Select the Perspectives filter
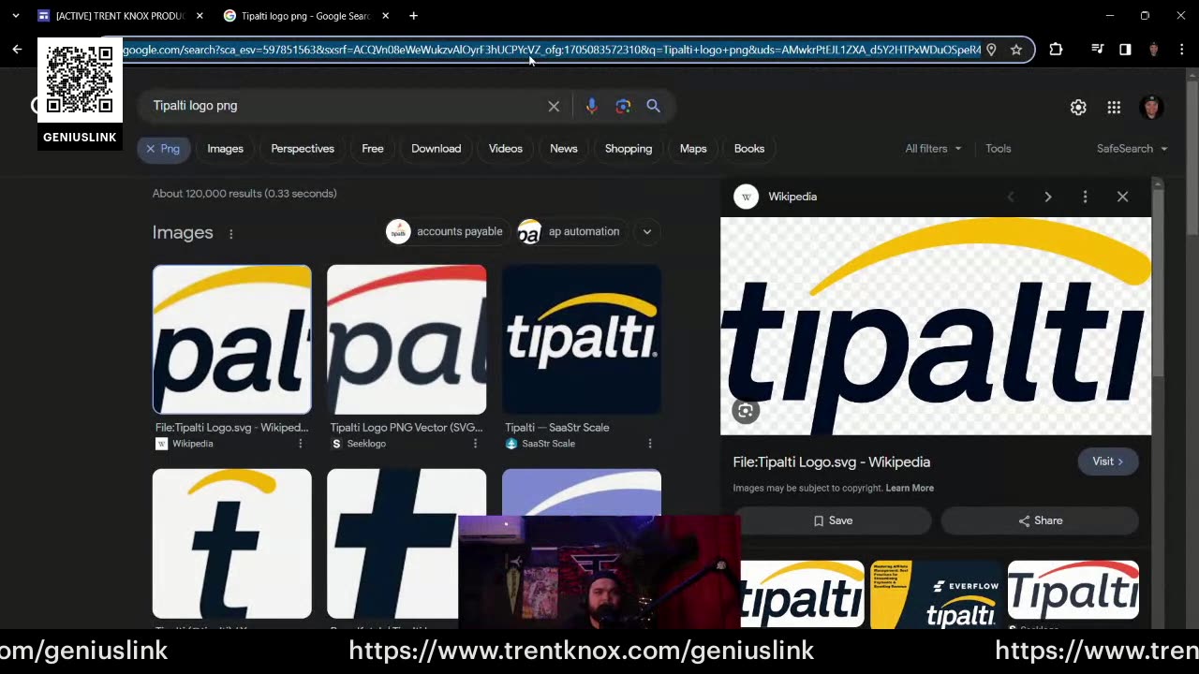Image resolution: width=1199 pixels, height=674 pixels. [x=303, y=149]
